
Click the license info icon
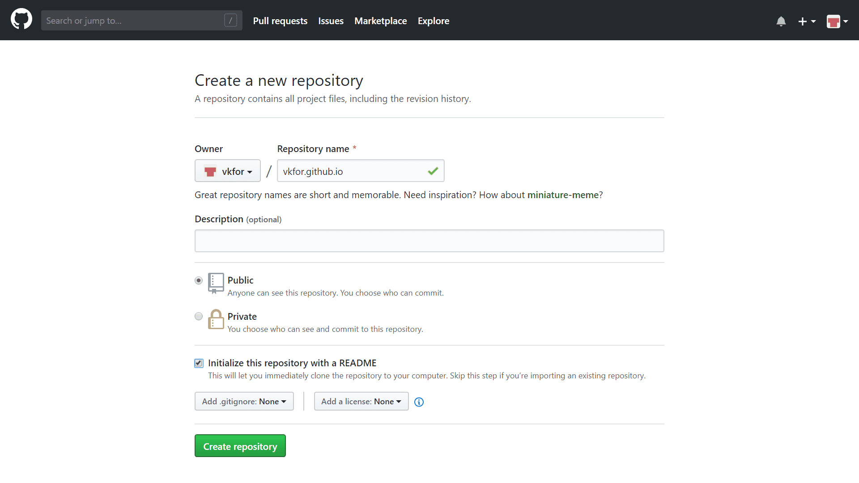[419, 402]
